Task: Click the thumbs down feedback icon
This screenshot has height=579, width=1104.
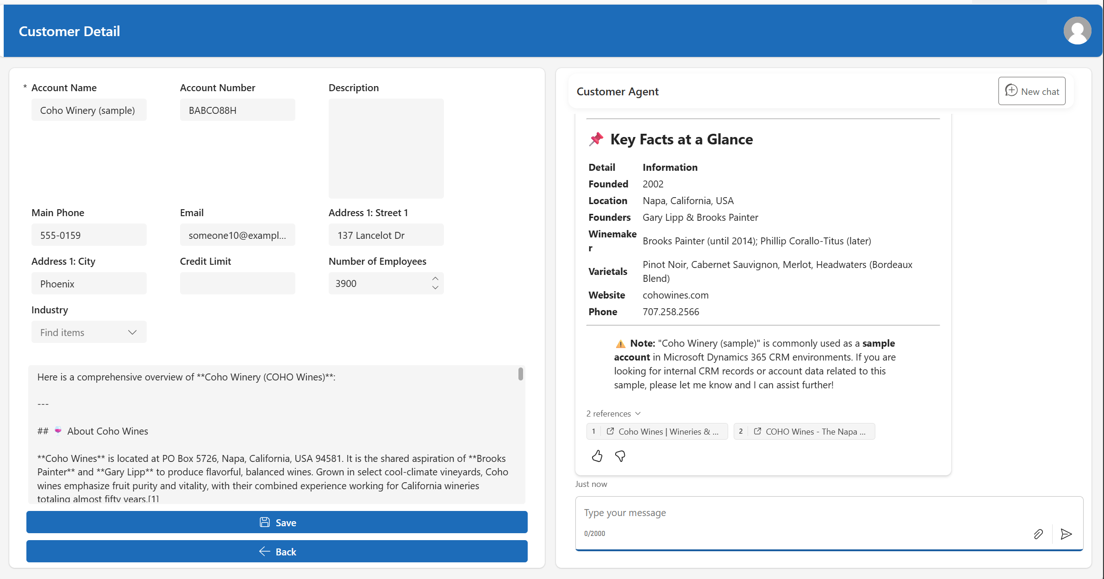Action: 620,456
